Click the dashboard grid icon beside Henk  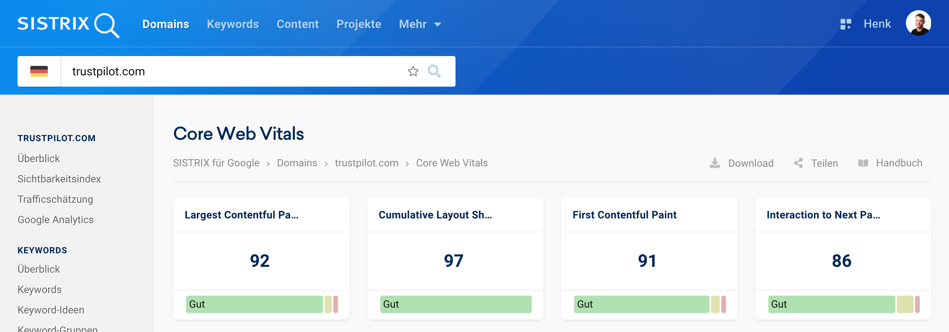click(x=845, y=24)
